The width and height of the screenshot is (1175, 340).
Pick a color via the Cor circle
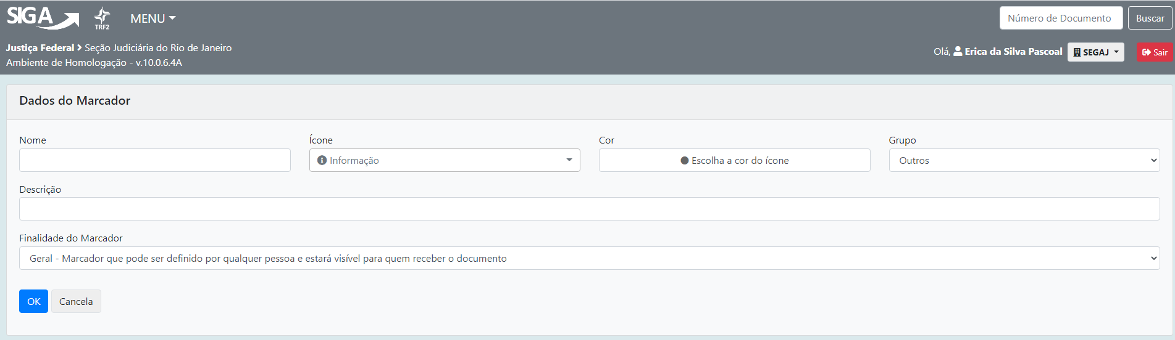pos(685,161)
